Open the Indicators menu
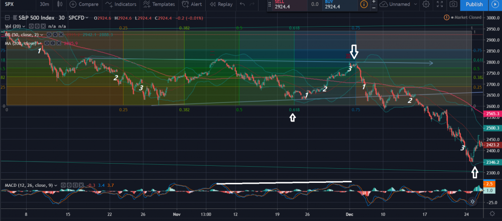 122,5
